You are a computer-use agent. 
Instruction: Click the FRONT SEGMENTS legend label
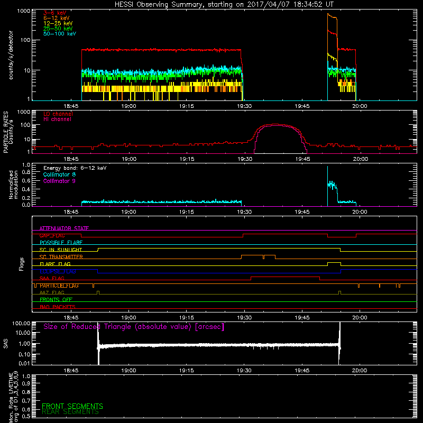[72, 406]
